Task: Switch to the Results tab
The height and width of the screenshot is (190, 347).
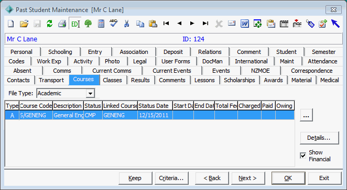Action: pyautogui.click(x=140, y=80)
